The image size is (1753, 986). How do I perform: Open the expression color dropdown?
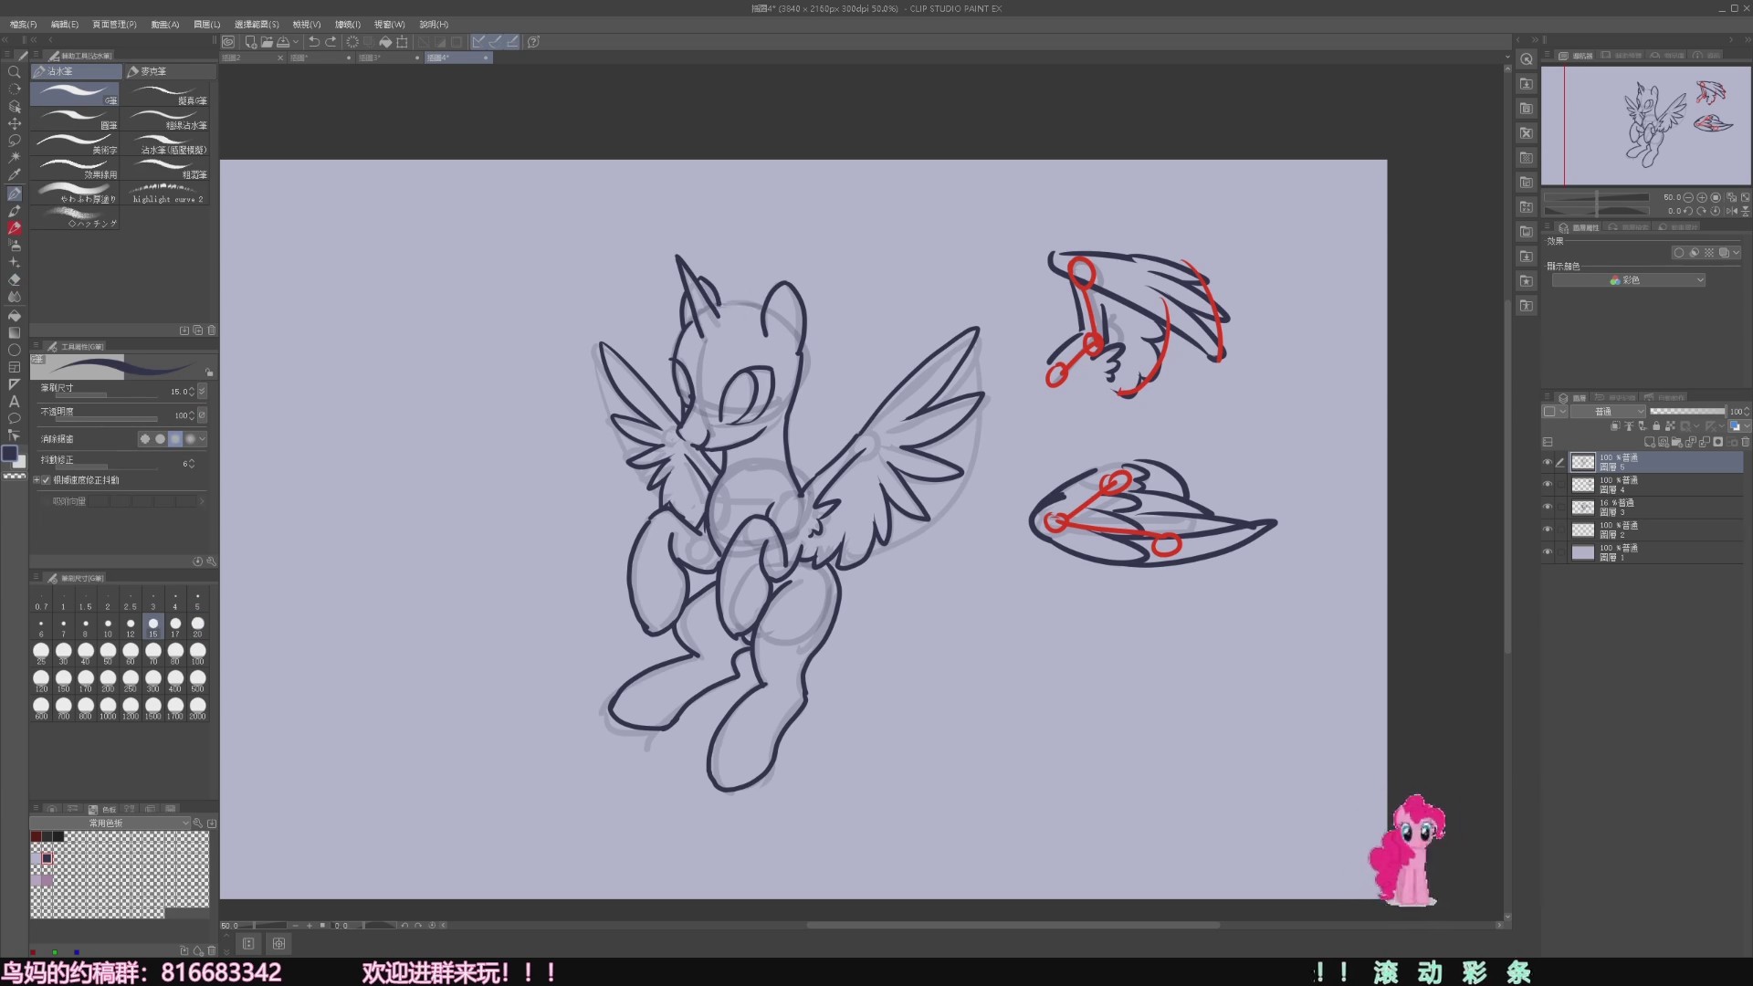(x=1629, y=280)
